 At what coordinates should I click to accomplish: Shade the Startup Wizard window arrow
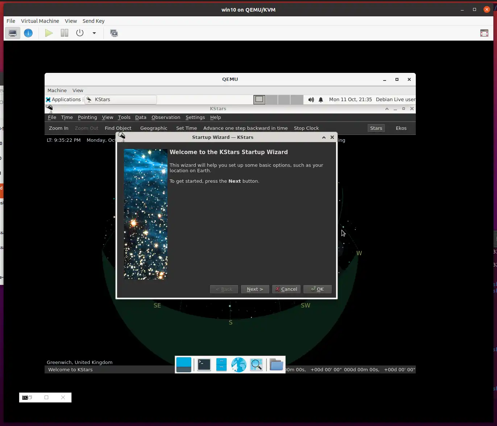pyautogui.click(x=324, y=137)
